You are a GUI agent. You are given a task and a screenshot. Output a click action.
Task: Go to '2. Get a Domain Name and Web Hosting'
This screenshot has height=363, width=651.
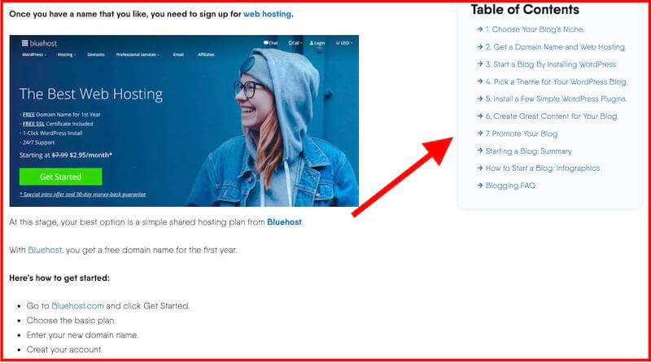[x=556, y=47]
